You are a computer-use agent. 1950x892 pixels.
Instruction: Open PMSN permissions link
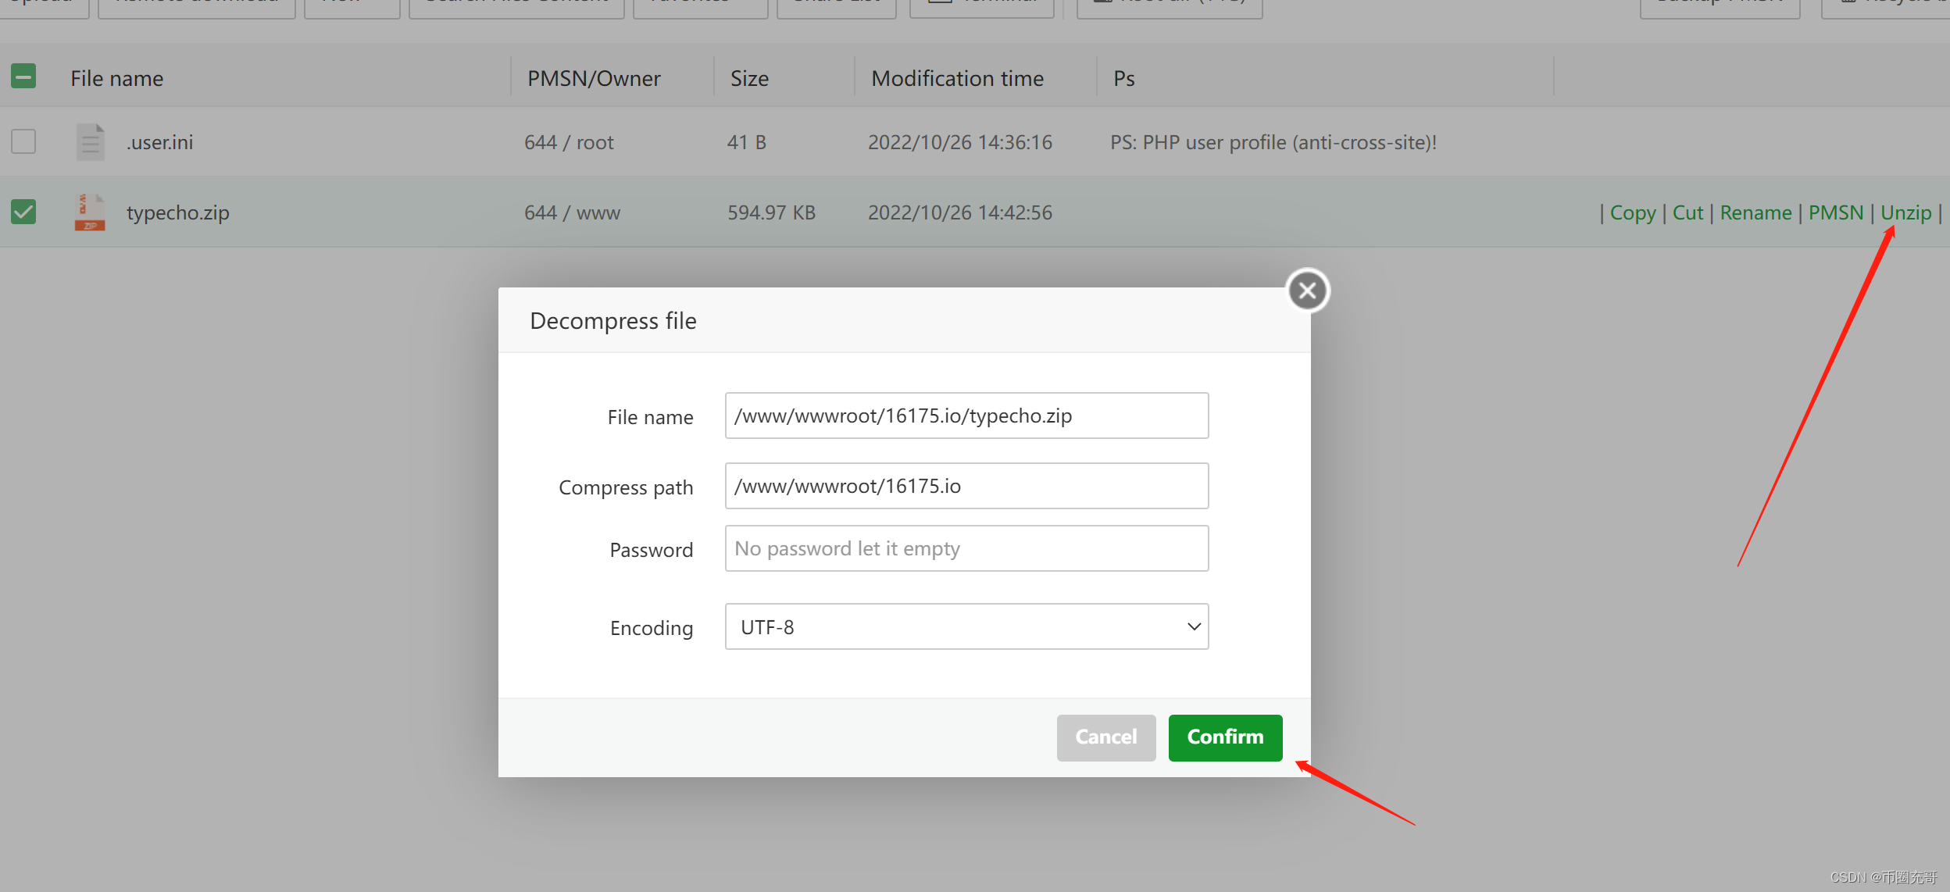tap(1836, 212)
